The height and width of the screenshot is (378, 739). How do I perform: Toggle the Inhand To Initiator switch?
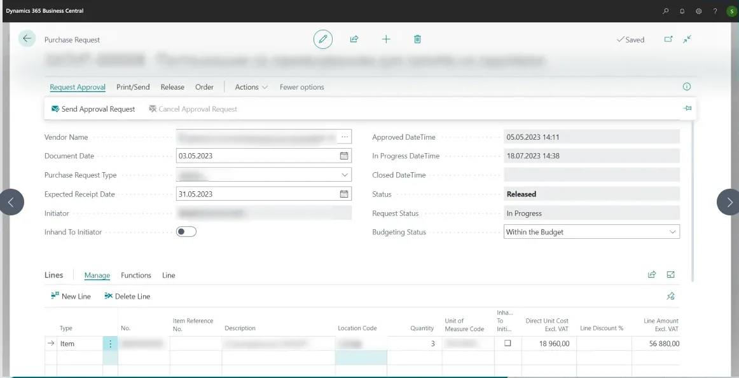[x=186, y=232]
